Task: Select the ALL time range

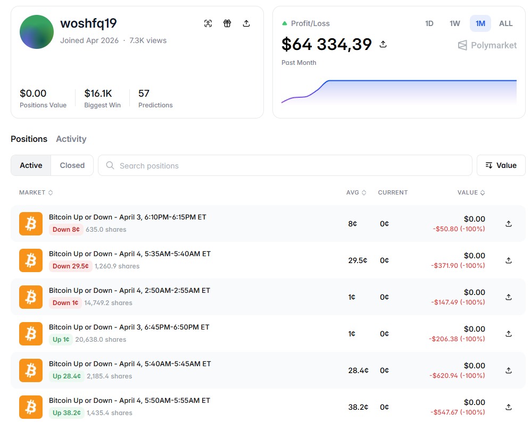Action: [505, 23]
